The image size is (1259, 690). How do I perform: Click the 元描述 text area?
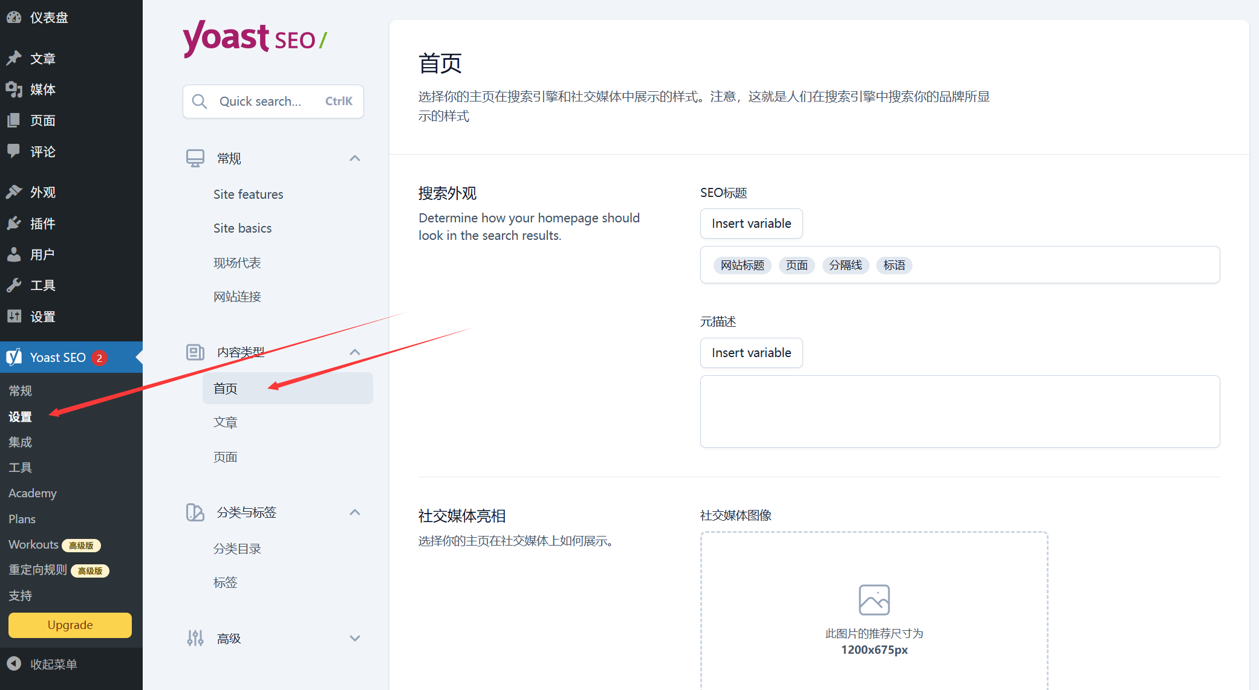coord(960,411)
